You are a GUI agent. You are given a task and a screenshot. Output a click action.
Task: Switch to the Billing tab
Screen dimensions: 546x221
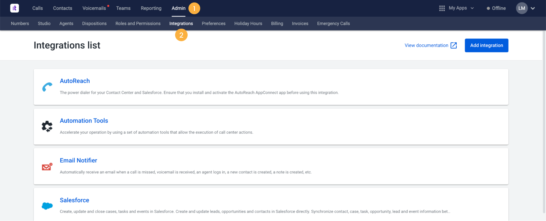pos(277,23)
